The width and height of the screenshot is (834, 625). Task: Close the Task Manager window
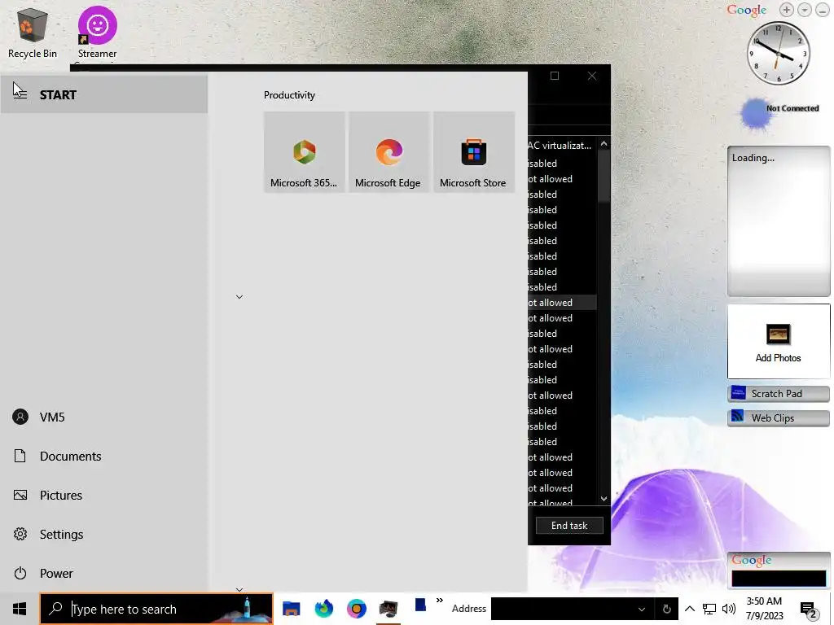(592, 76)
